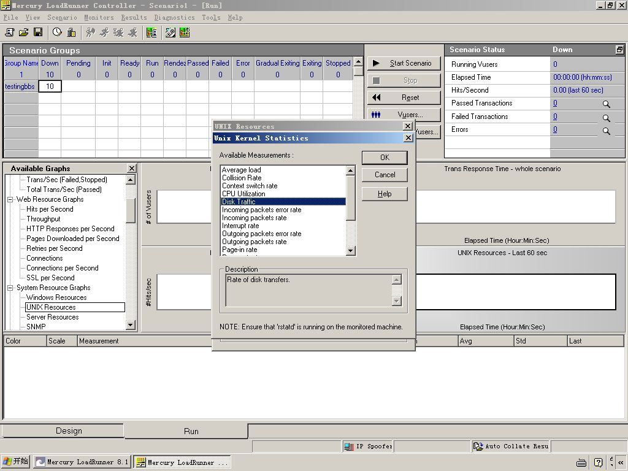The width and height of the screenshot is (628, 471).
Task: Click the Initialize Vusers toolbar icon
Action: click(91, 33)
